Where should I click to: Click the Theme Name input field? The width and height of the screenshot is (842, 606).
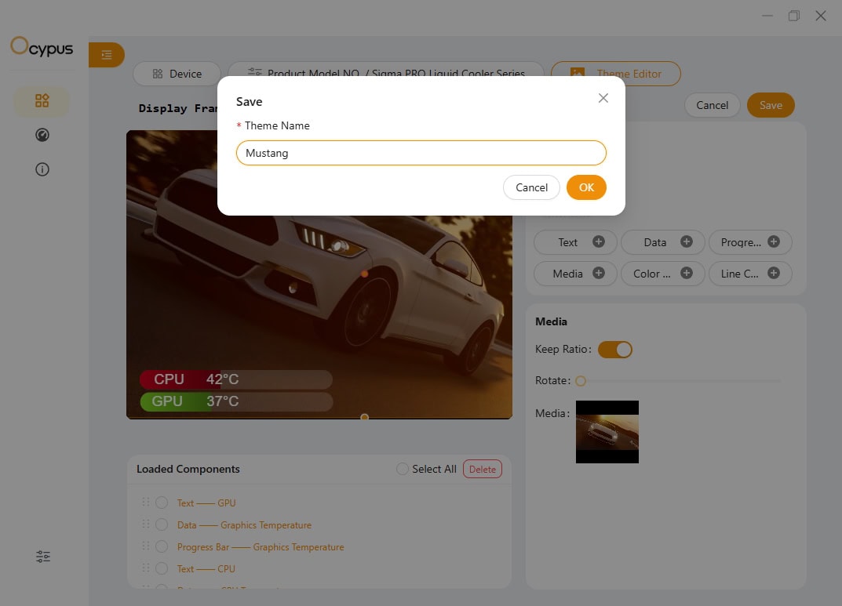pos(421,153)
